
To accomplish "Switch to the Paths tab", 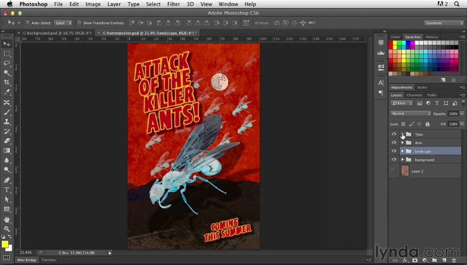I will pos(432,95).
